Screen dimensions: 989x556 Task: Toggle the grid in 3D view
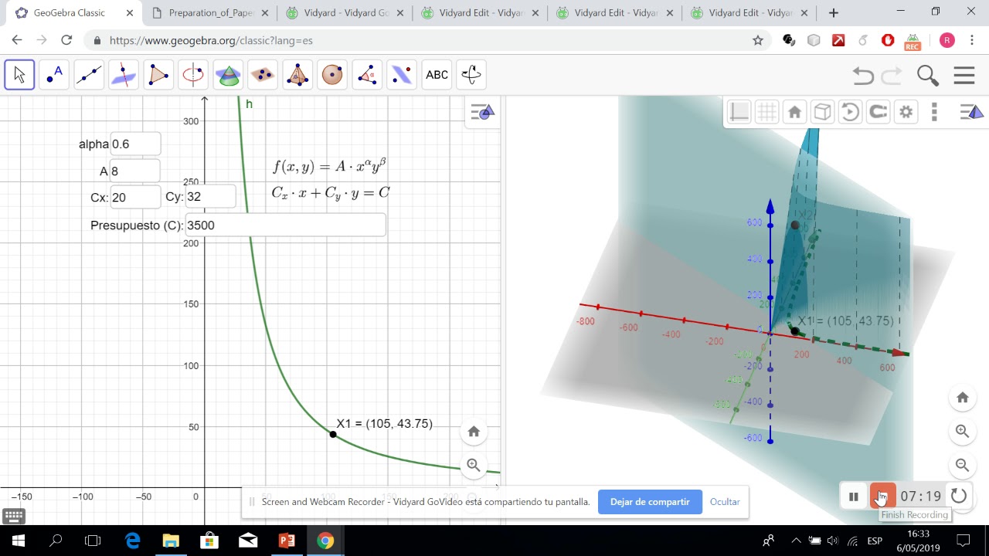coord(766,112)
